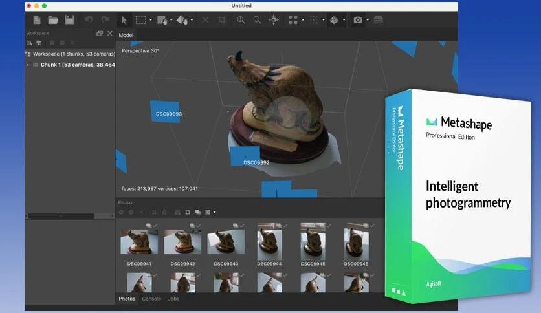Save the project with the floppy icon
This screenshot has height=313, width=541.
coord(69,20)
